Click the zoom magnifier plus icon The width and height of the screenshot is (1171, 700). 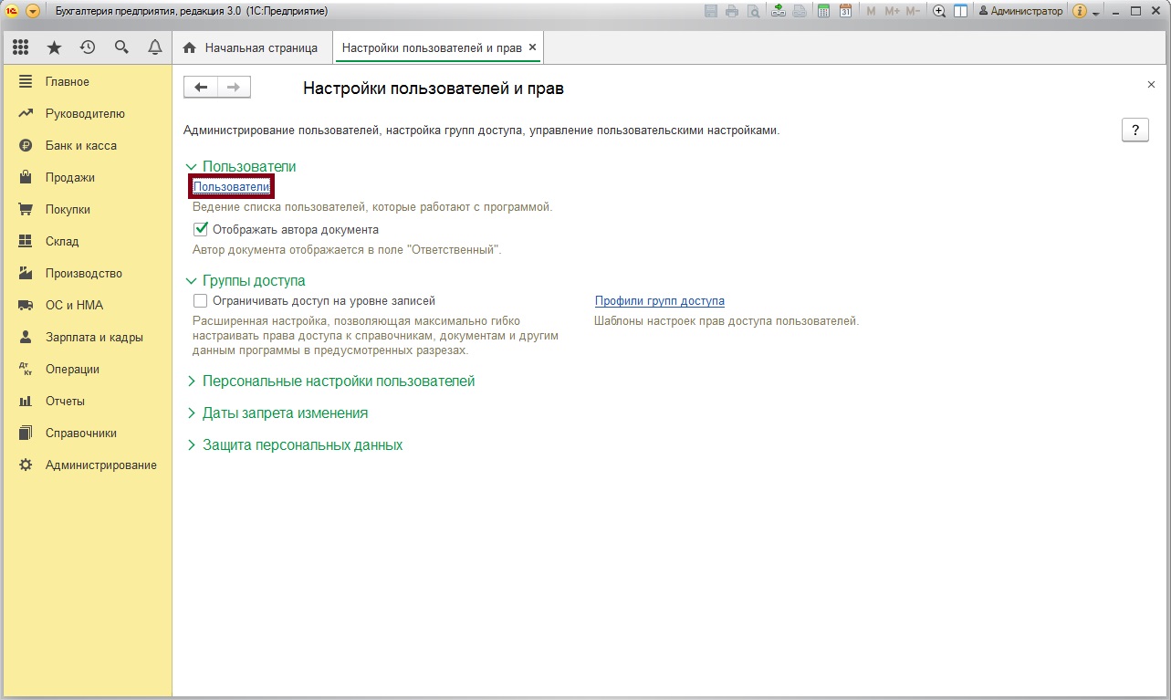[939, 11]
